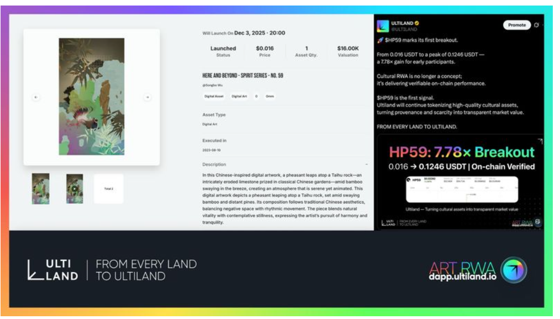Image resolution: width=560 pixels, height=319 pixels.
Task: Click the next image arrow on artwork
Action: pyautogui.click(x=147, y=97)
